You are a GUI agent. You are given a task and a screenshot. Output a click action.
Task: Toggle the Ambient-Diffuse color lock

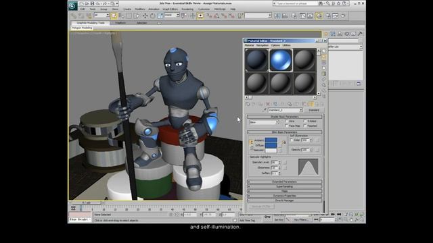(251, 142)
